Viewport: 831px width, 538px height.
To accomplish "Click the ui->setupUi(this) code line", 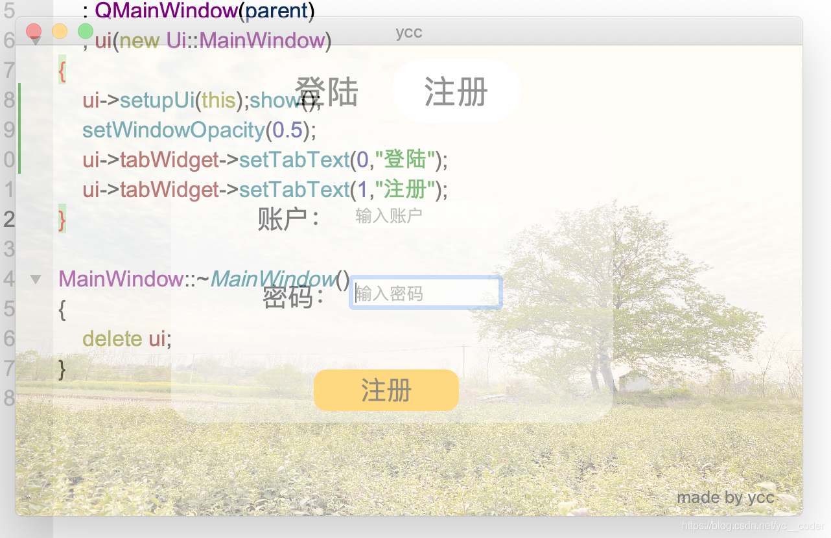I will pos(202,100).
